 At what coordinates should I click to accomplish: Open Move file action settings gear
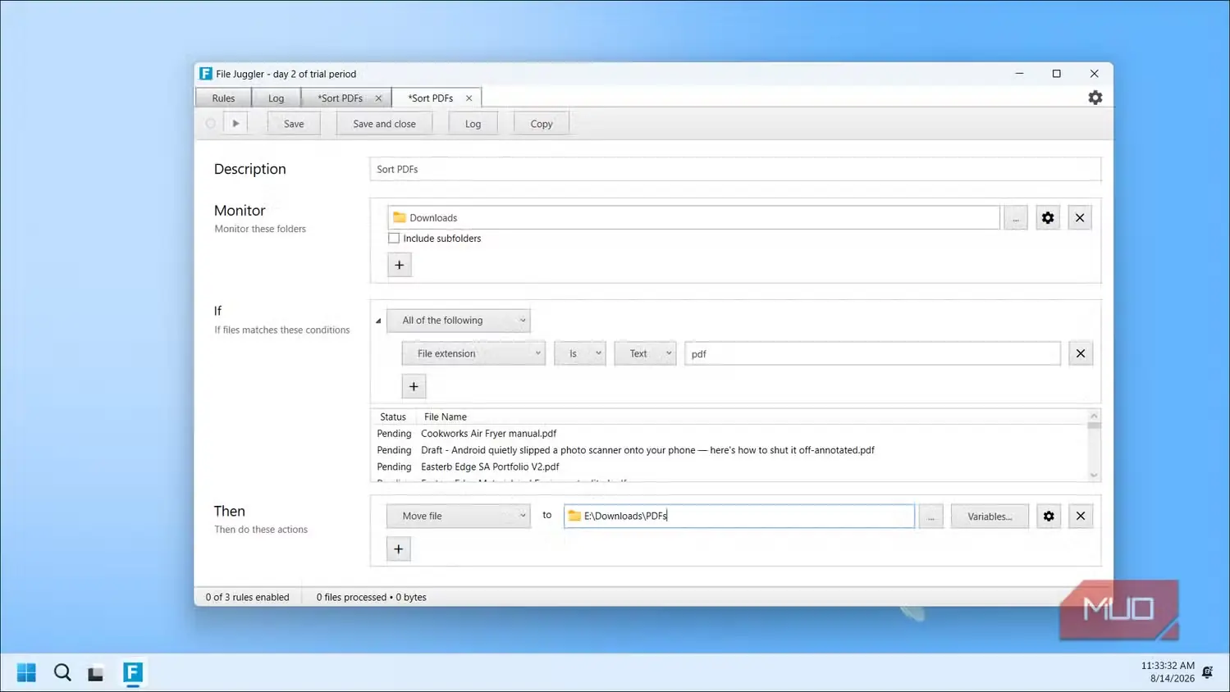coord(1049,516)
